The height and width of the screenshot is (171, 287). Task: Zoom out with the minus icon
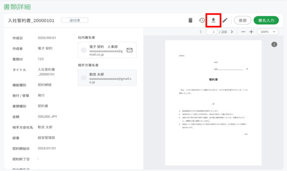(x=243, y=32)
